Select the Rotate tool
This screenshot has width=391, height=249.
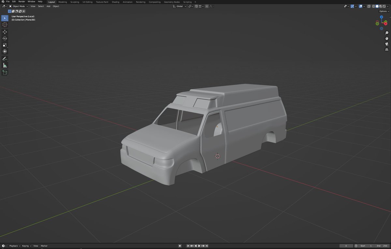pyautogui.click(x=5, y=38)
